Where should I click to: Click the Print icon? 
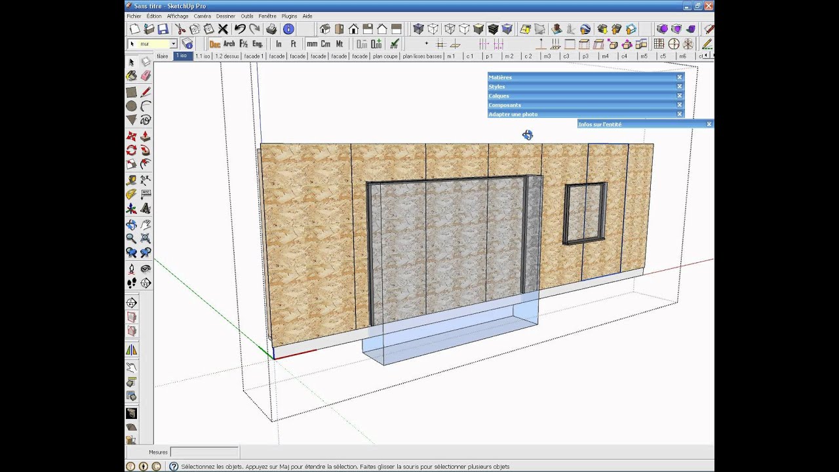pyautogui.click(x=272, y=29)
